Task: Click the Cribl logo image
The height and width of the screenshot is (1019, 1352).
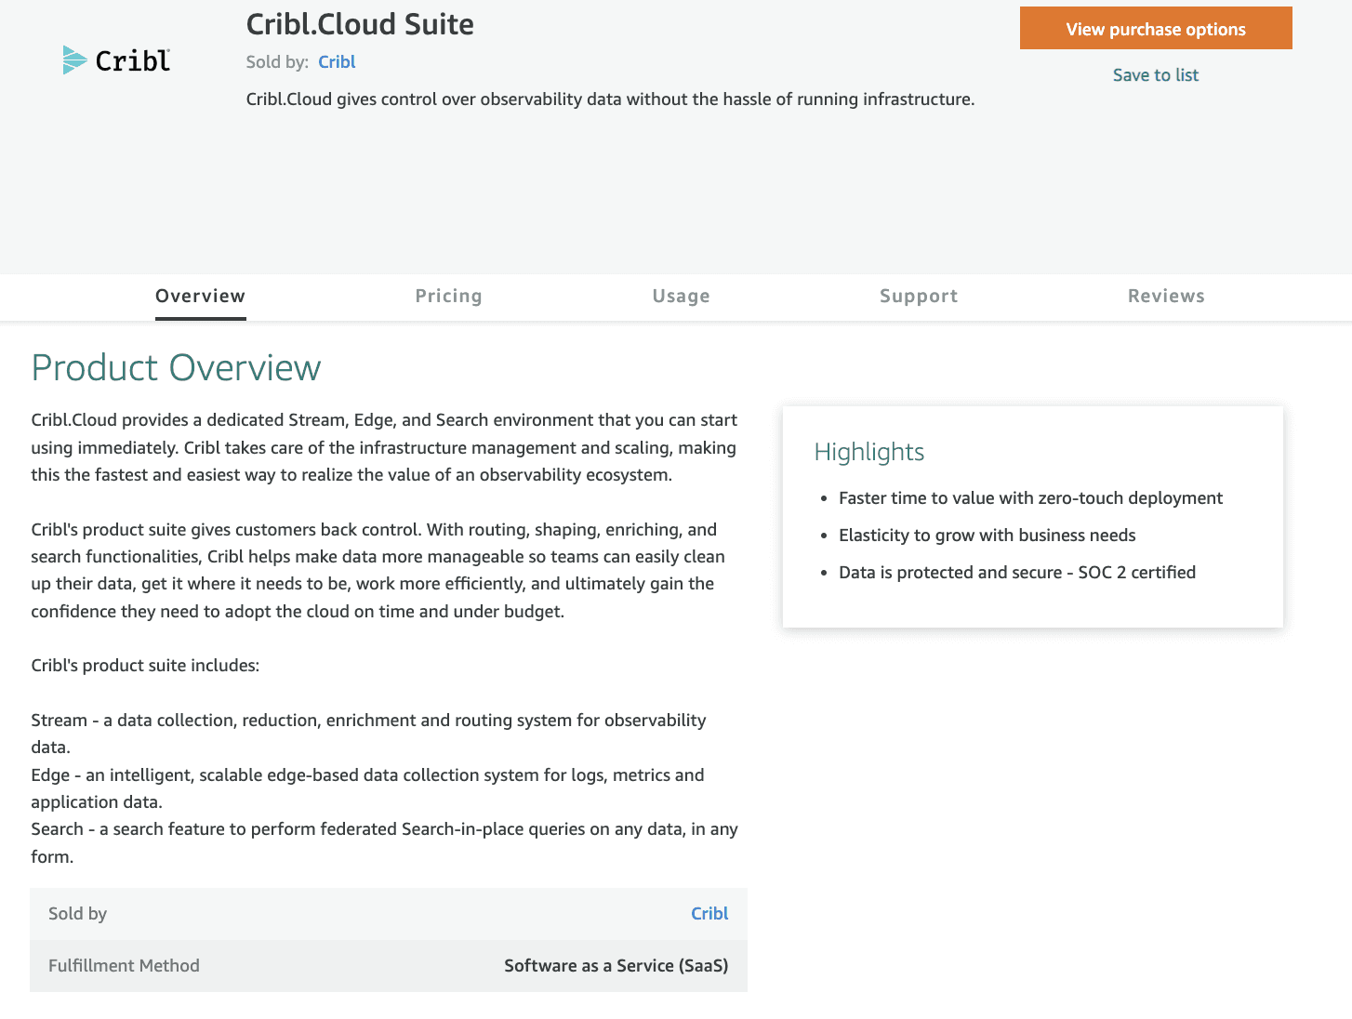Action: [116, 60]
